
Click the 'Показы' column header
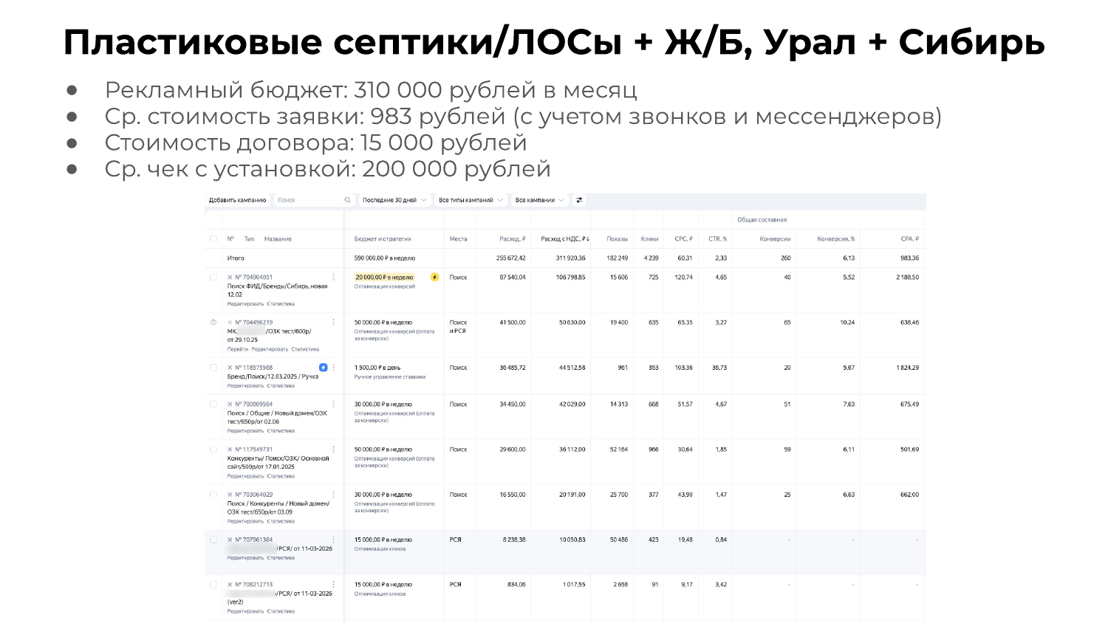(618, 239)
